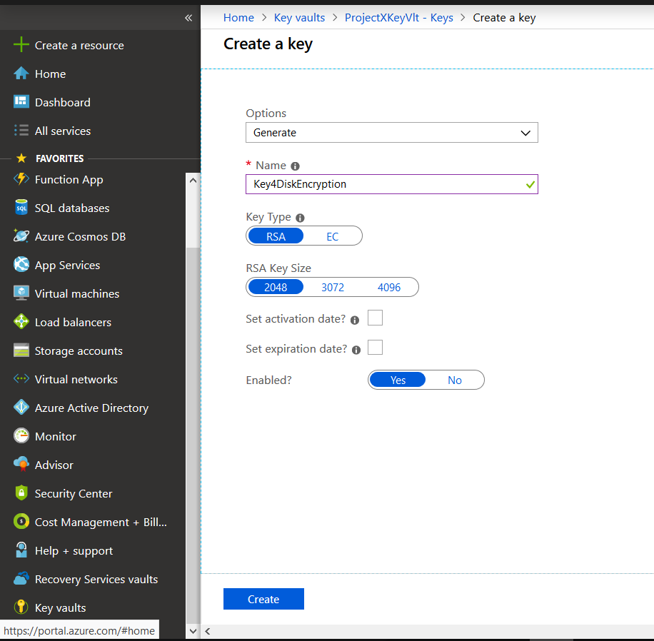Screen dimensions: 654x641
Task: Click the App Services globe icon
Action: (21, 264)
